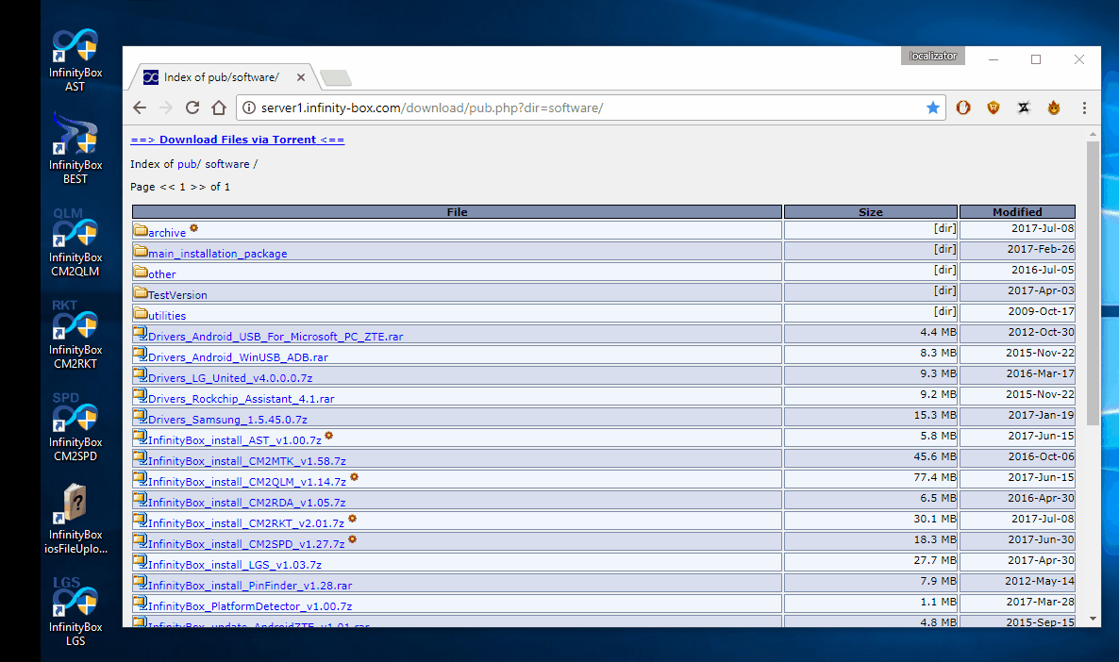Open Chrome's three-dot menu
The height and width of the screenshot is (662, 1119).
1084,108
